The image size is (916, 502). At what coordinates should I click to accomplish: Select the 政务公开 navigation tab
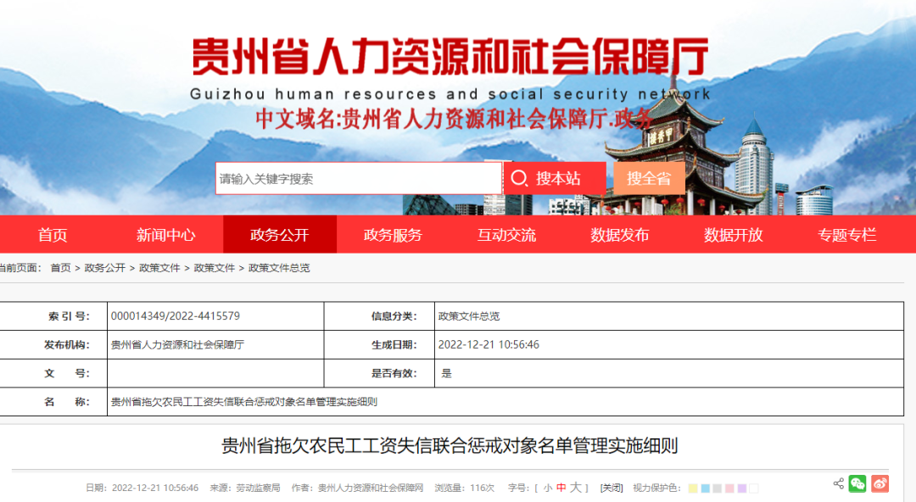pyautogui.click(x=281, y=235)
